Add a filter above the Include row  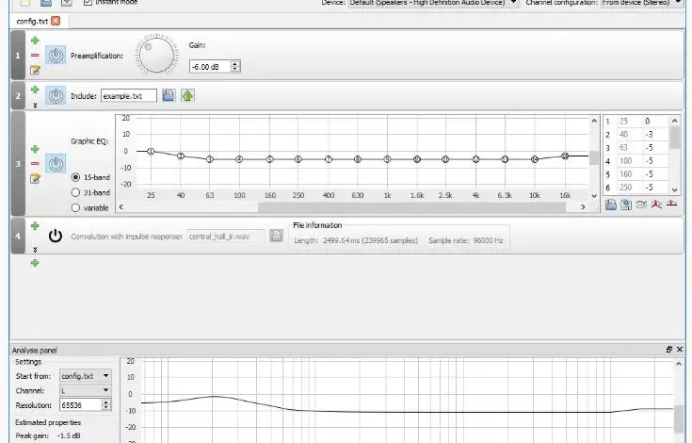coord(35,90)
